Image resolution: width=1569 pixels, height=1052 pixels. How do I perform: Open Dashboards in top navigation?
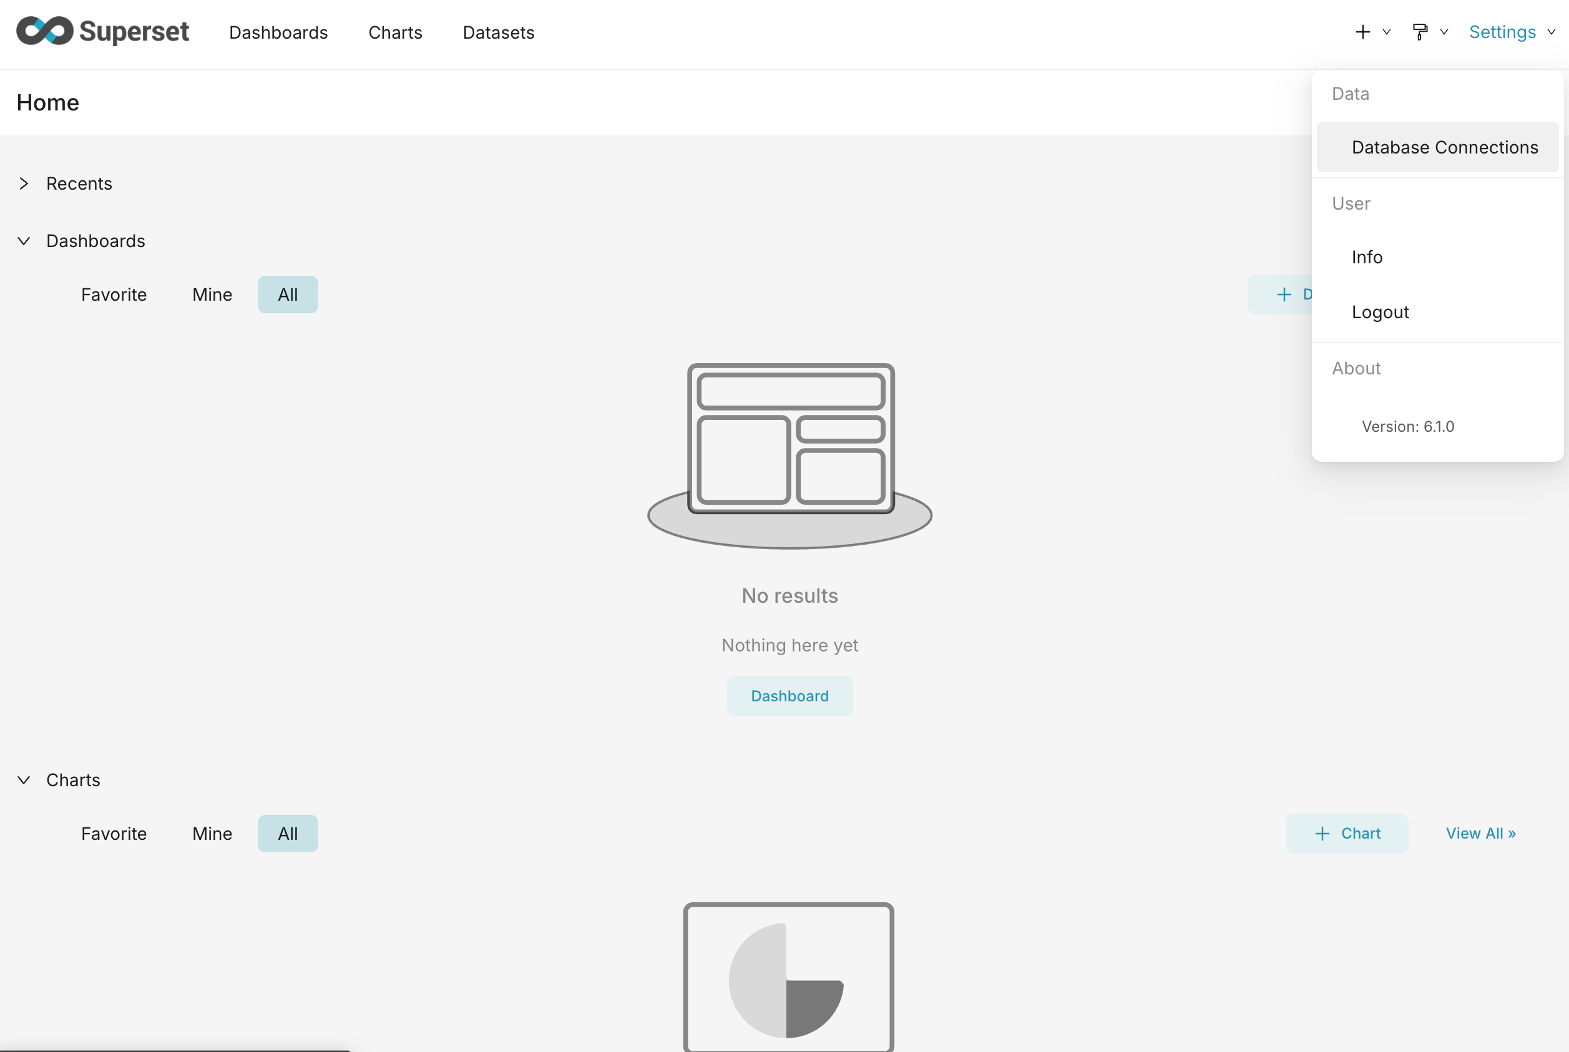point(278,32)
